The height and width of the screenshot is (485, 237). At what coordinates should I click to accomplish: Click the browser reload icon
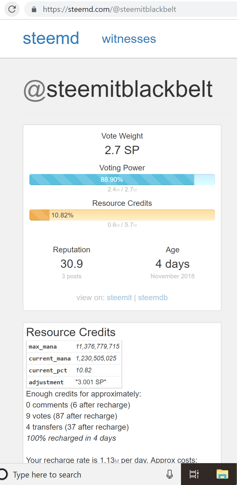[12, 9]
